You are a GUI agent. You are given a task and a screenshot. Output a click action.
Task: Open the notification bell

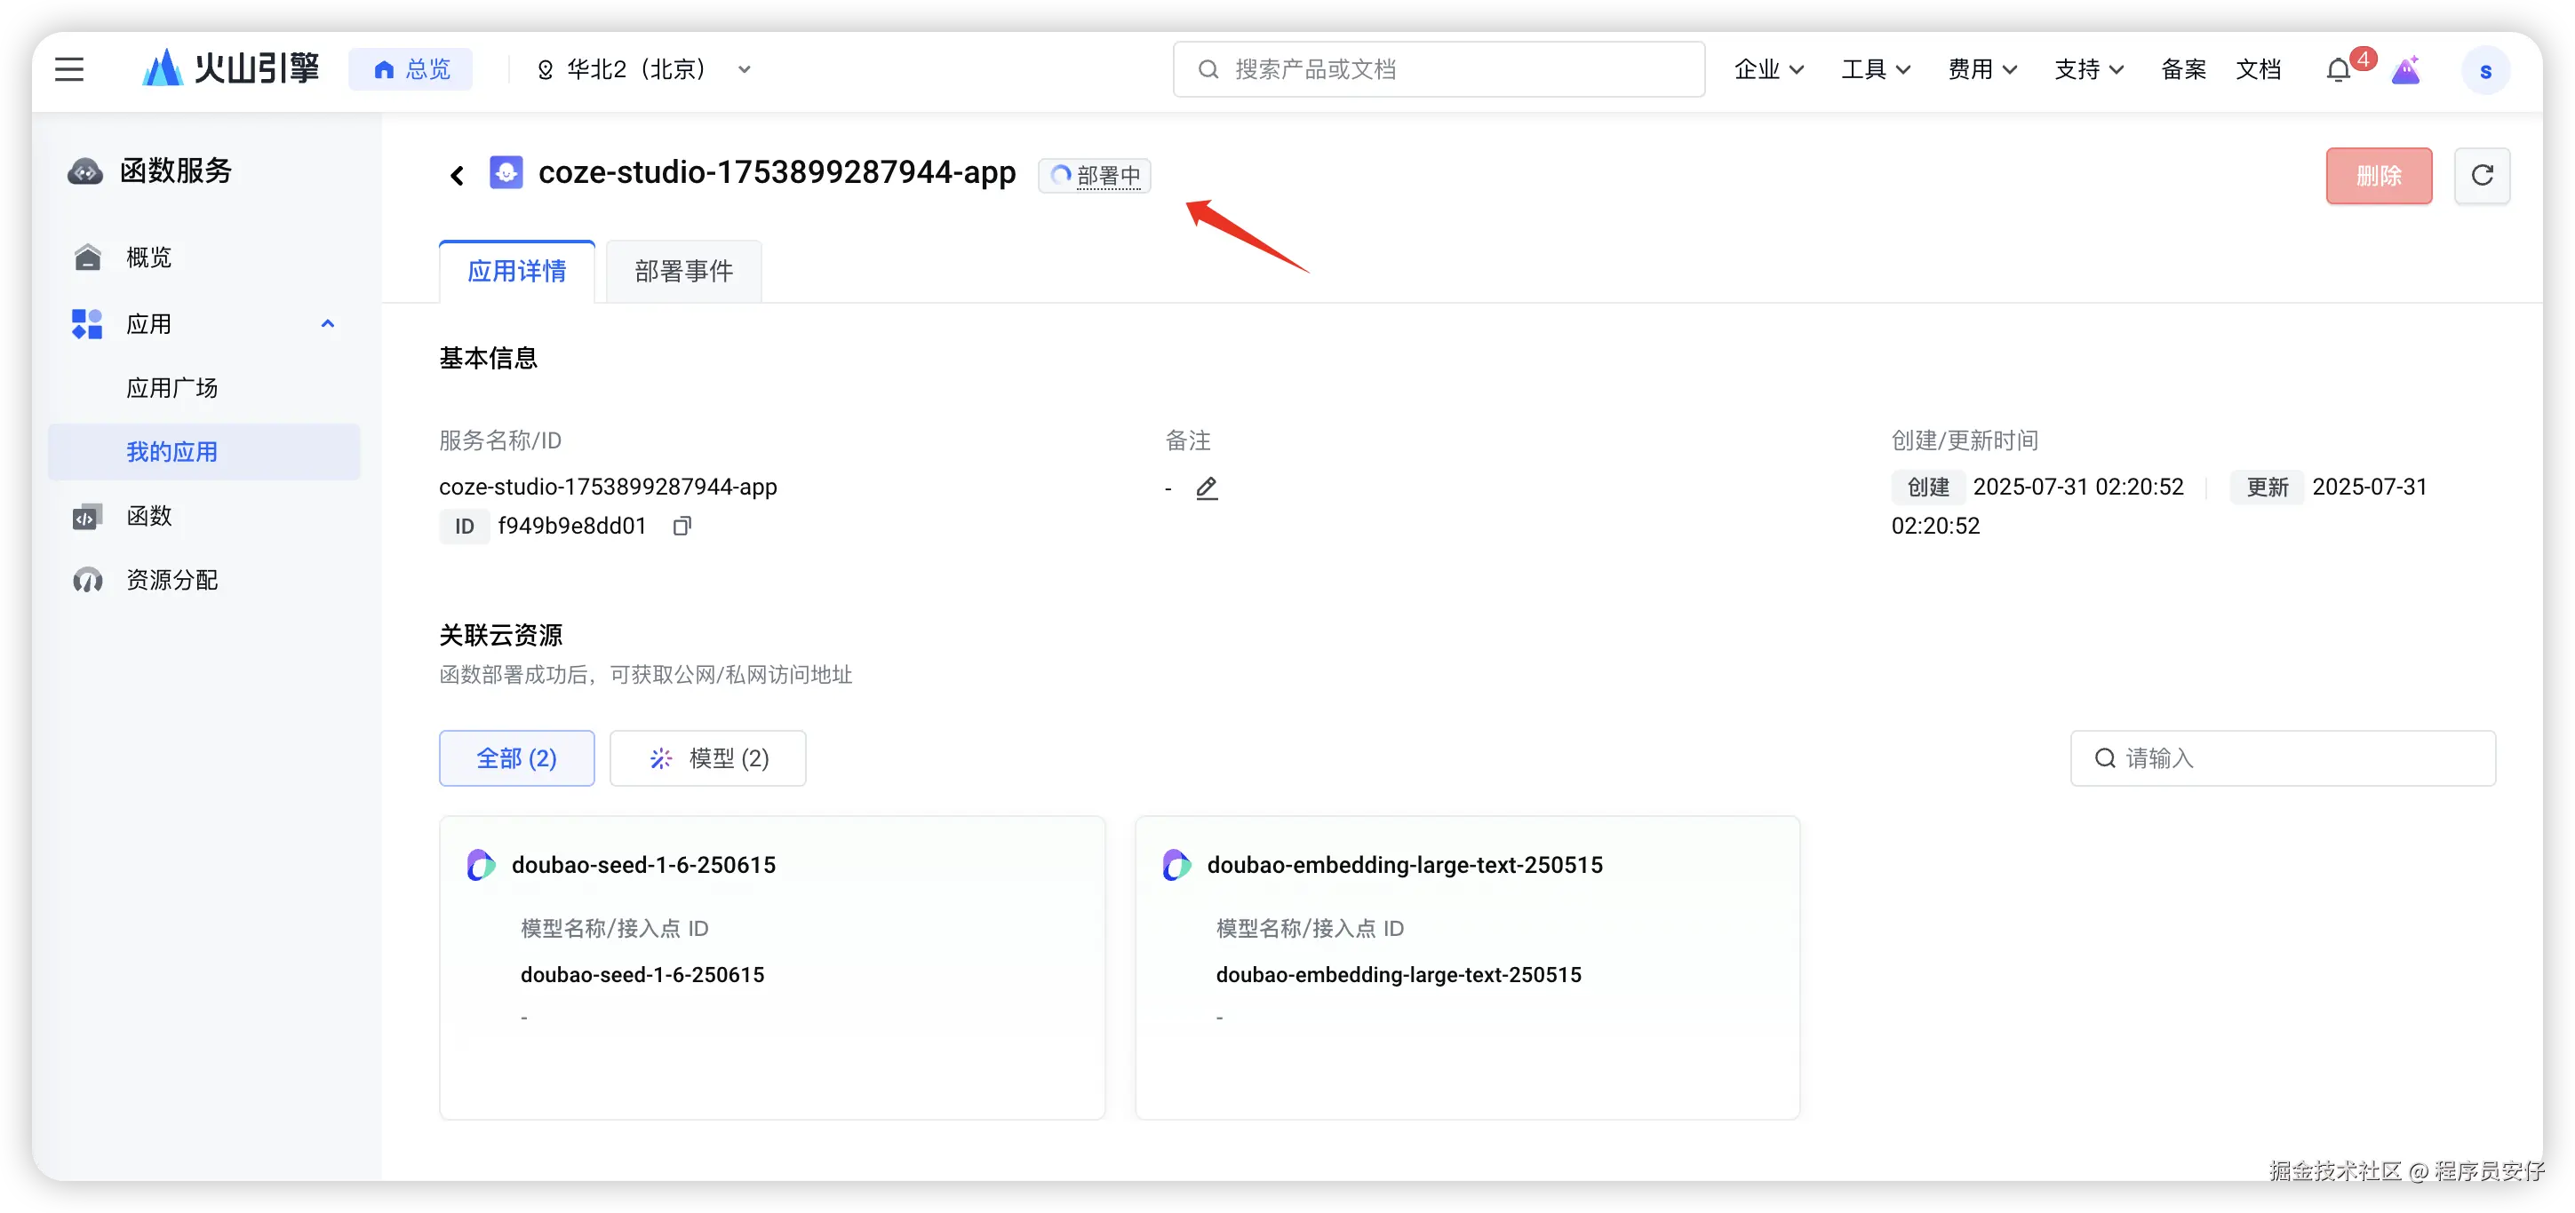[x=2337, y=70]
